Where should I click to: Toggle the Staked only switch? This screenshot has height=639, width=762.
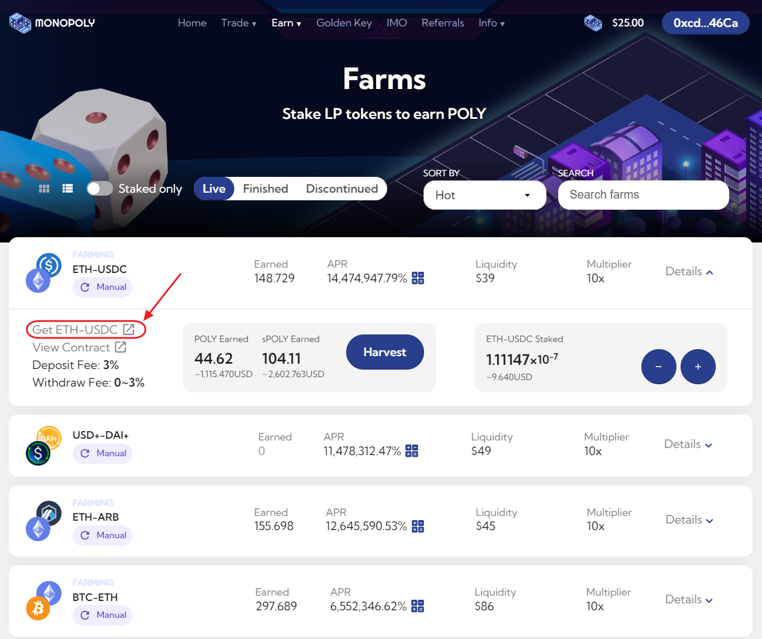[x=100, y=189]
